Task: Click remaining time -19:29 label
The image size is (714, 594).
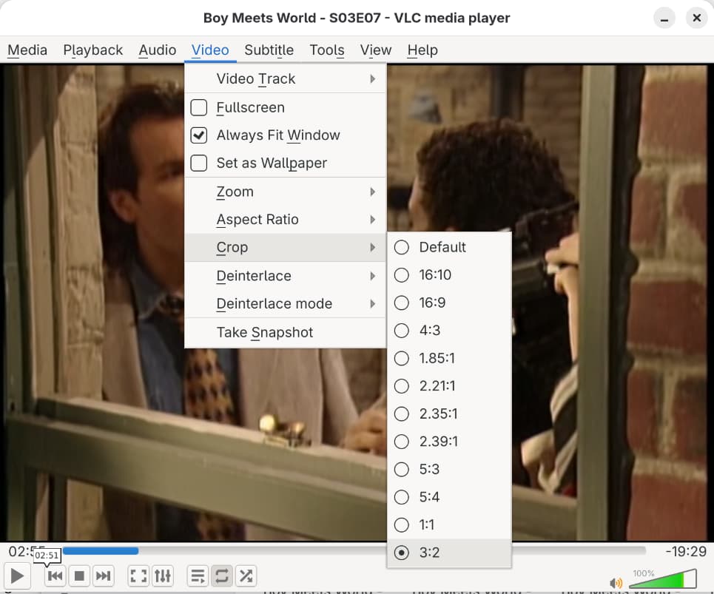Action: [x=686, y=551]
